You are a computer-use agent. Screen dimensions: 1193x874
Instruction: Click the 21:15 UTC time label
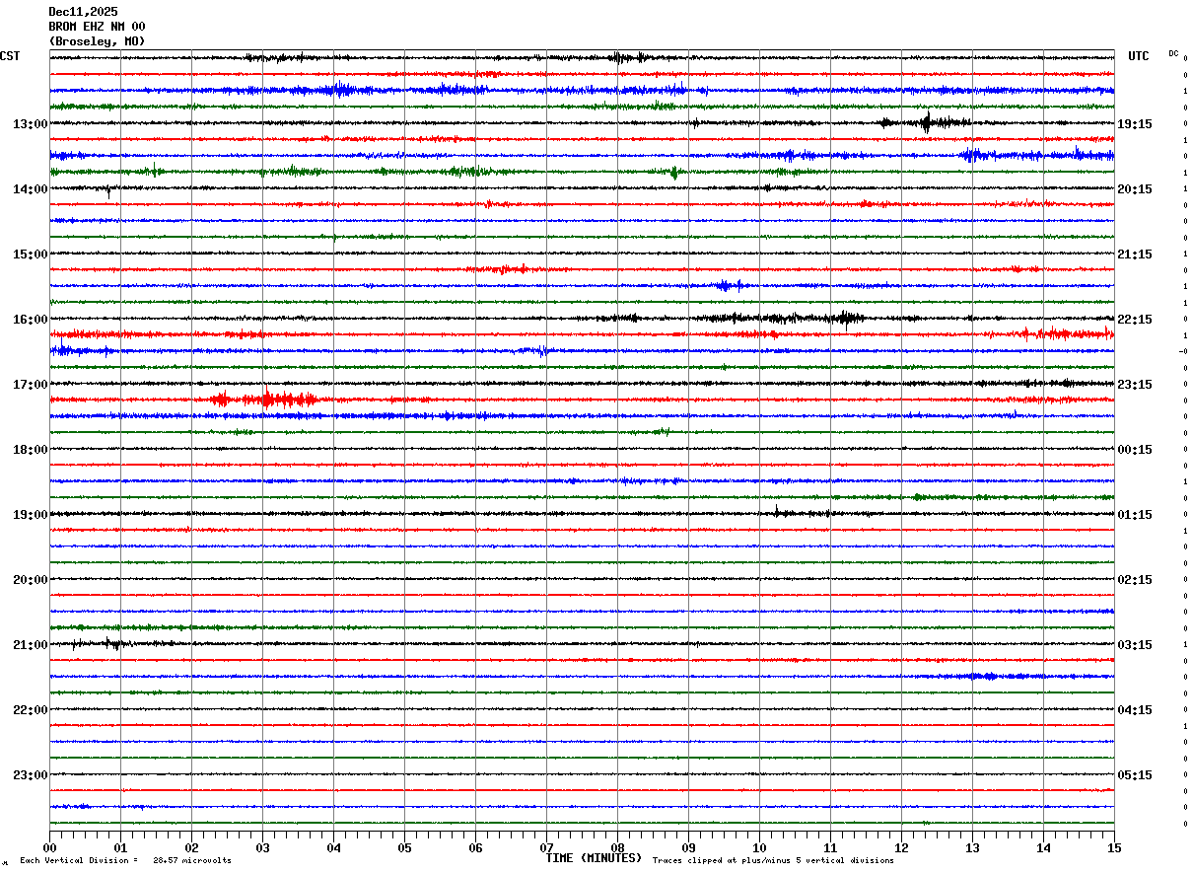[1134, 255]
